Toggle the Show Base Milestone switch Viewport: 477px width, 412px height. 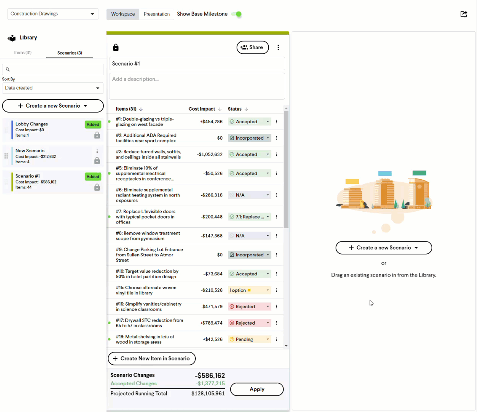[x=237, y=14]
